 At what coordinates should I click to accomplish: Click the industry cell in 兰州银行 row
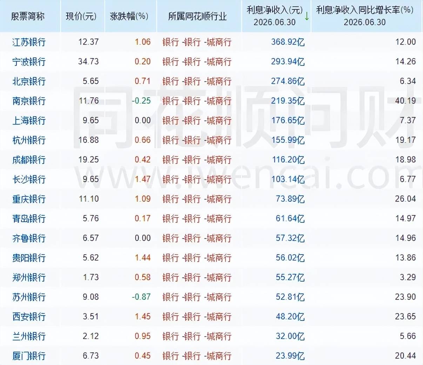[197, 336]
